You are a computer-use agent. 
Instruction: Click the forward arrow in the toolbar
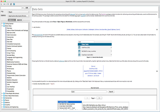tap(6, 4)
